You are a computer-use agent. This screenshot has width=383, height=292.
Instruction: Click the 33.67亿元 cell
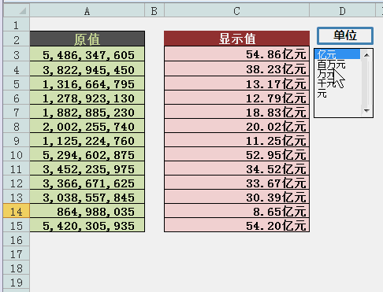[x=236, y=183]
